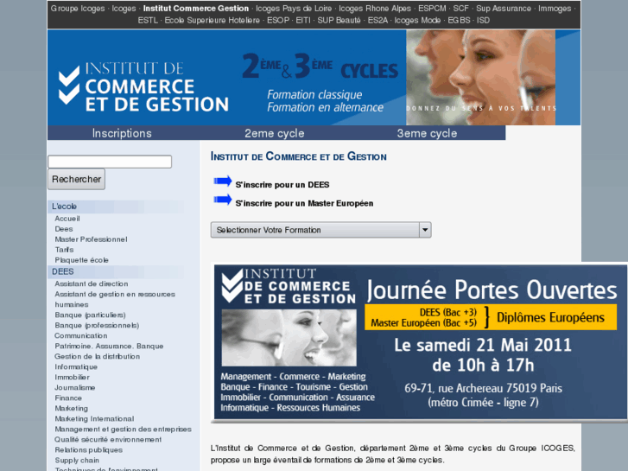Screen dimensions: 628x471
Task: Open Marketing International formation
Action: tap(94, 419)
